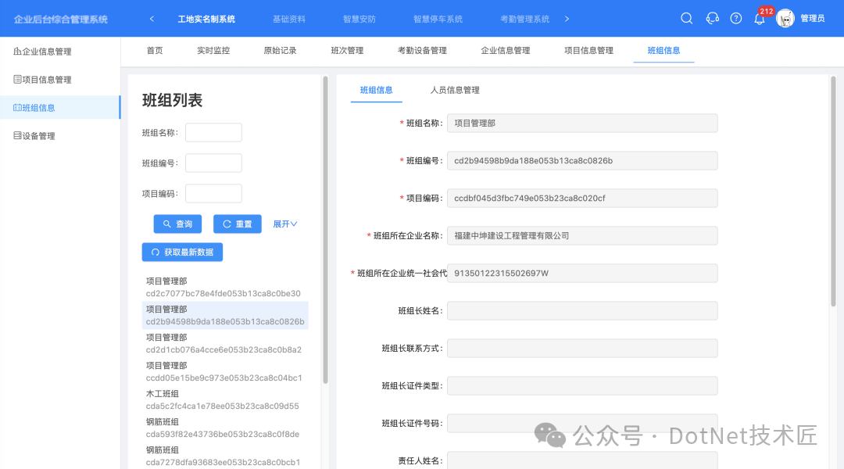Show next systems with right arrow
The height and width of the screenshot is (469, 844).
pyautogui.click(x=567, y=19)
